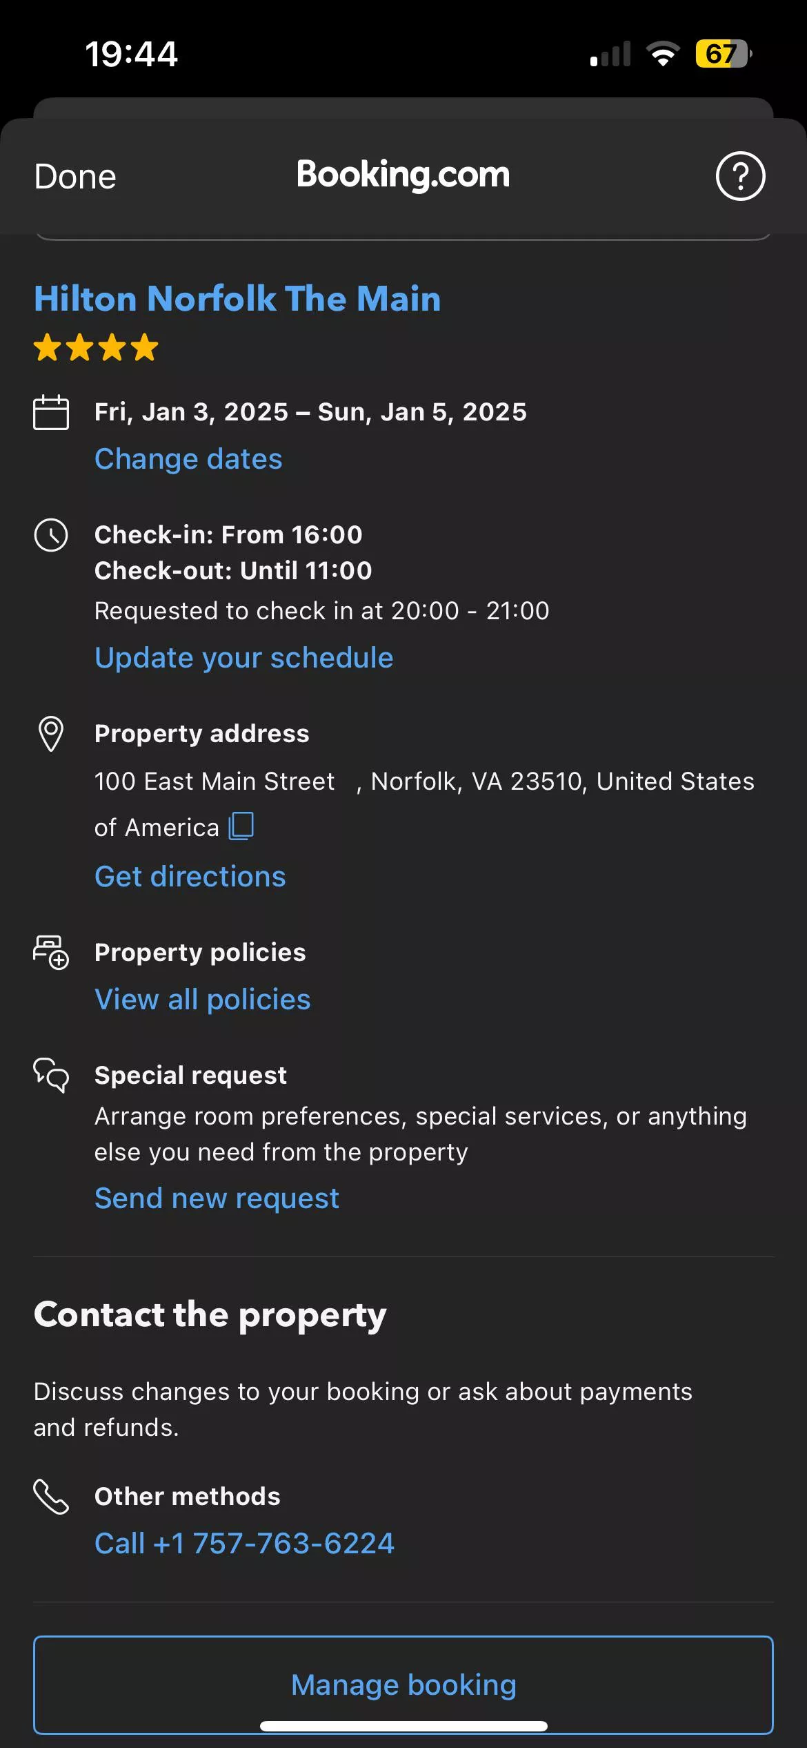Tap the clock icon next to check-in
Viewport: 807px width, 1748px height.
[51, 535]
